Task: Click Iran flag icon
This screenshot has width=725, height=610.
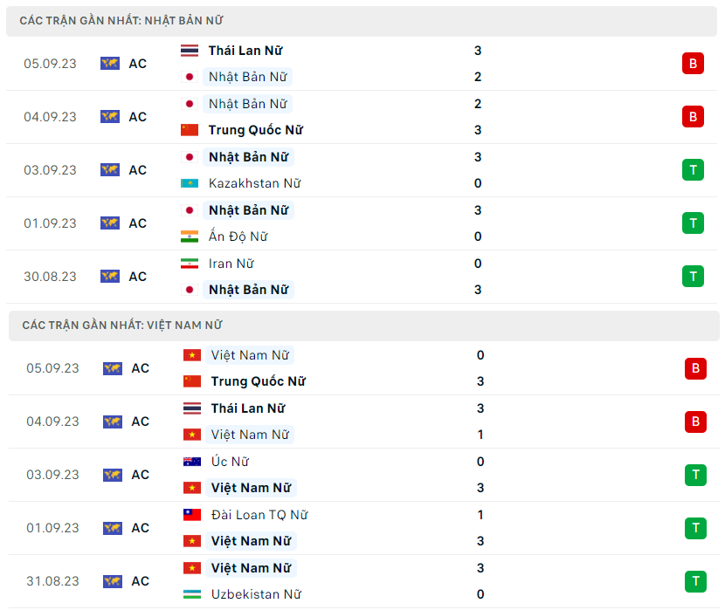Action: (x=190, y=264)
